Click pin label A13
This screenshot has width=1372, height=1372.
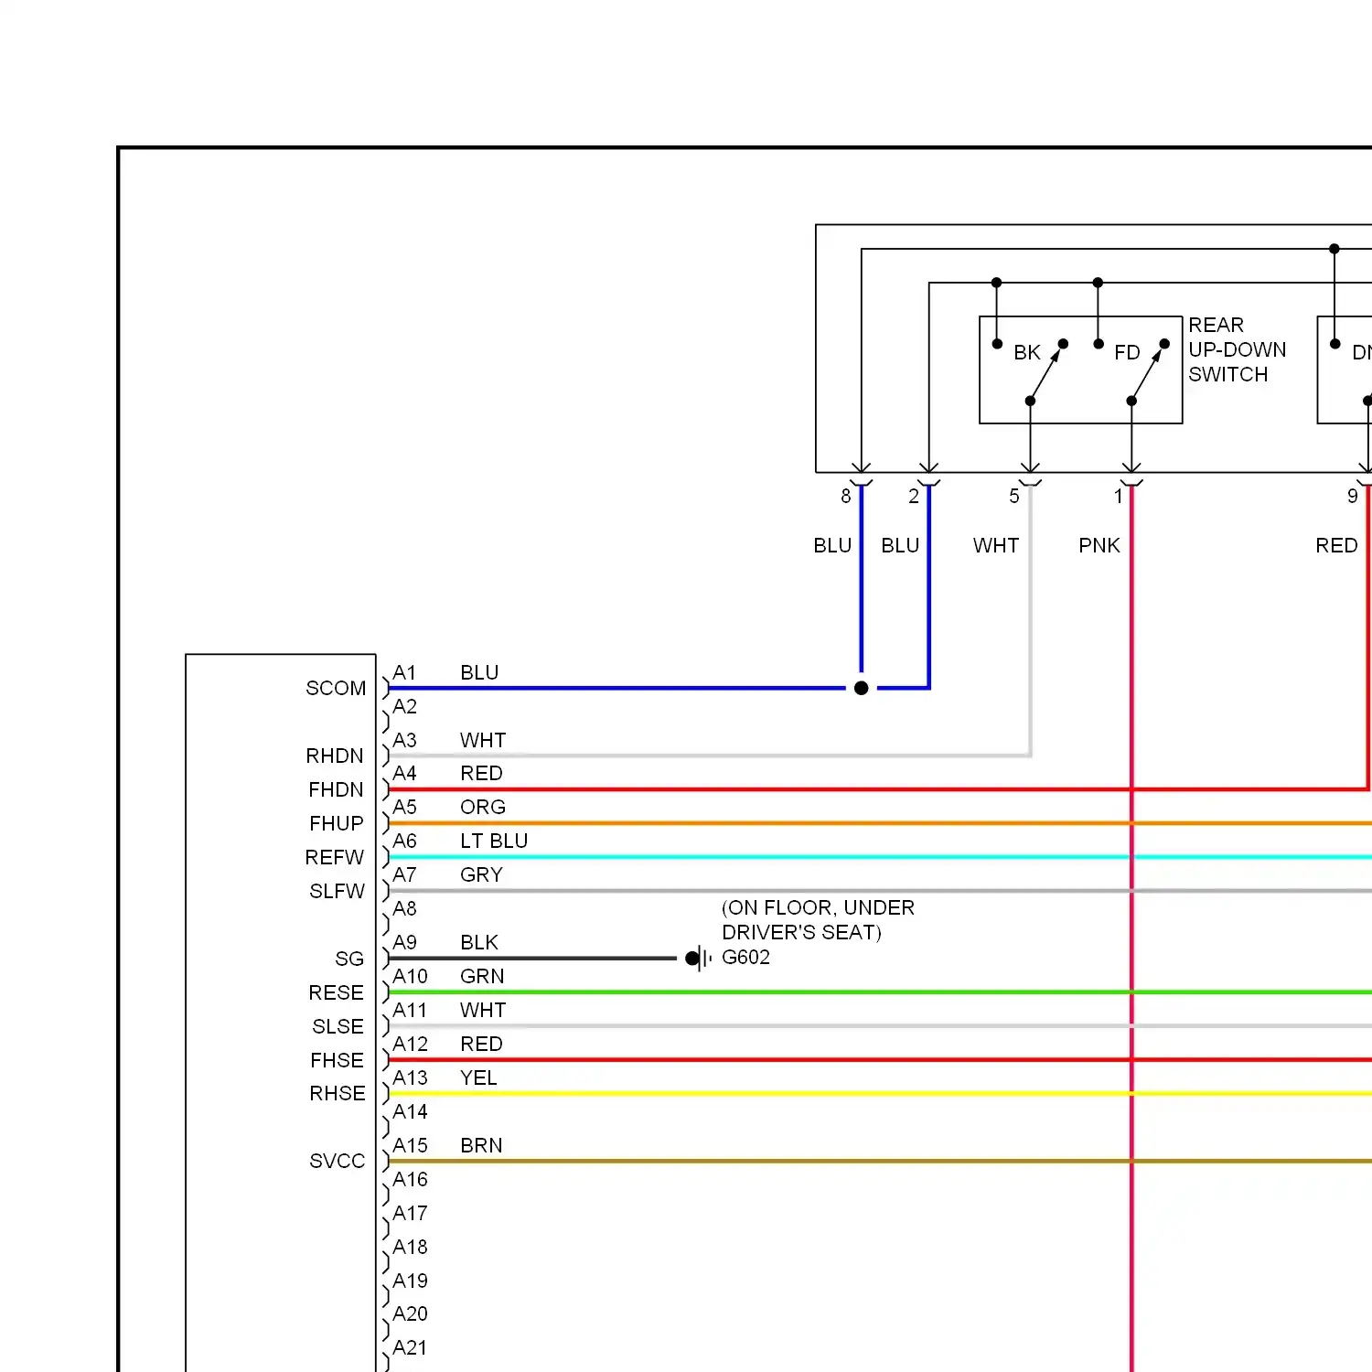coord(410,1077)
